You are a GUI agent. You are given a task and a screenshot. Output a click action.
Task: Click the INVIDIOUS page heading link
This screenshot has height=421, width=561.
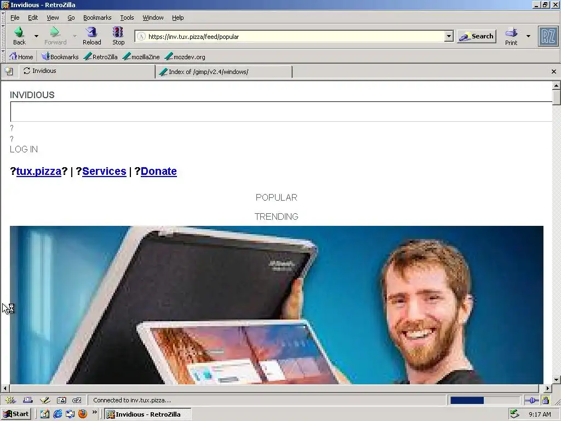pyautogui.click(x=32, y=95)
